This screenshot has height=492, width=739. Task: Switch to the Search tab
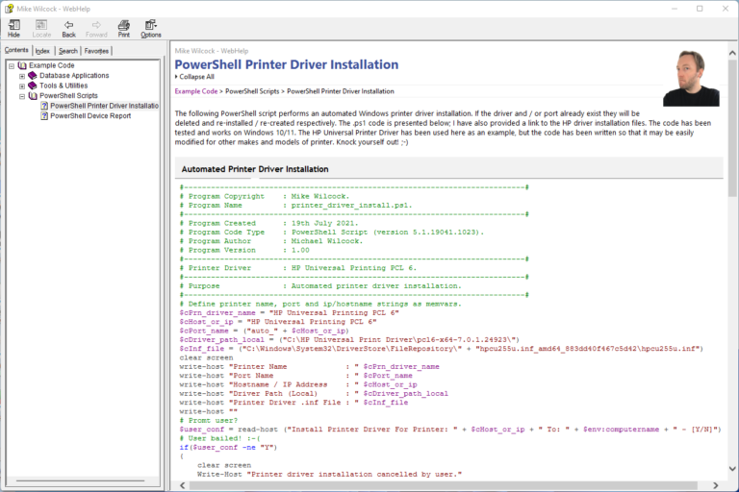[67, 51]
